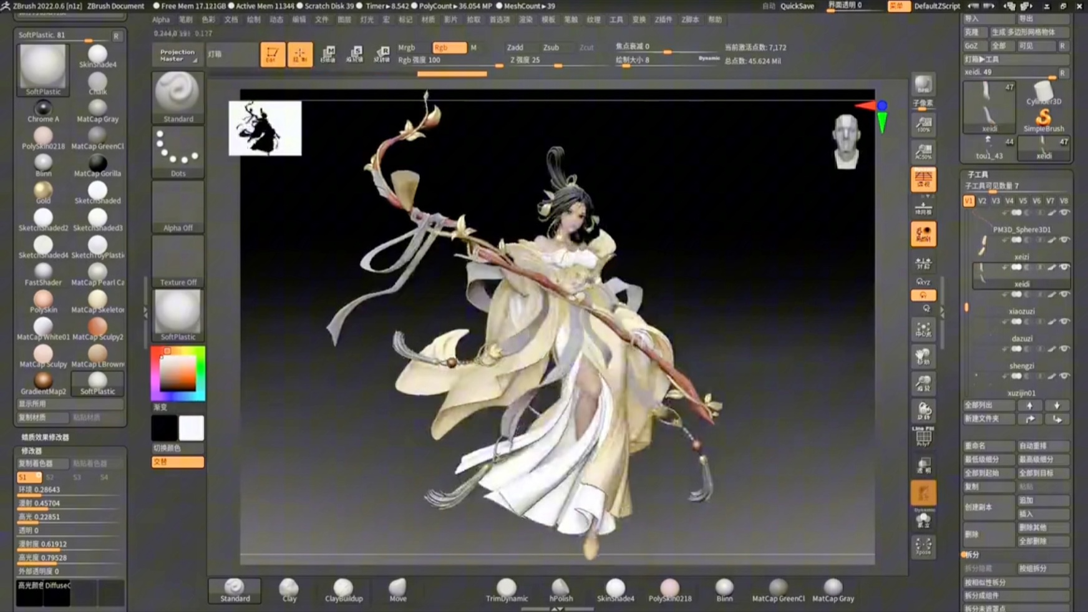Open the Alpha Off picker
Screen dimensions: 1088x612
[x=178, y=207]
